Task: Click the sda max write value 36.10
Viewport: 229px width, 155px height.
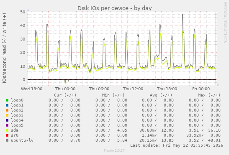Action: [x=214, y=130]
